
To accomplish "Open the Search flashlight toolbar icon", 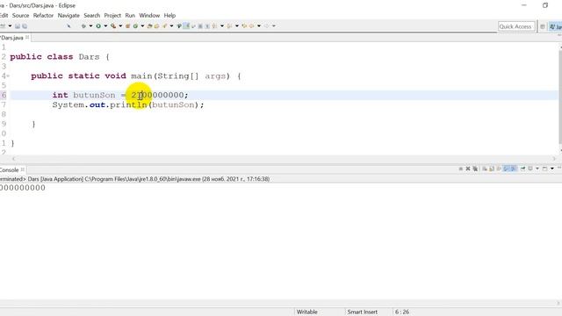I will 164,25.
